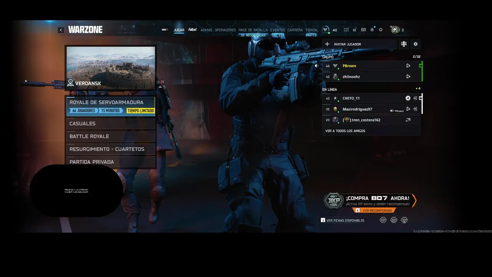
Task: Go back with the arrow beside WARZONE
Action: [x=61, y=30]
